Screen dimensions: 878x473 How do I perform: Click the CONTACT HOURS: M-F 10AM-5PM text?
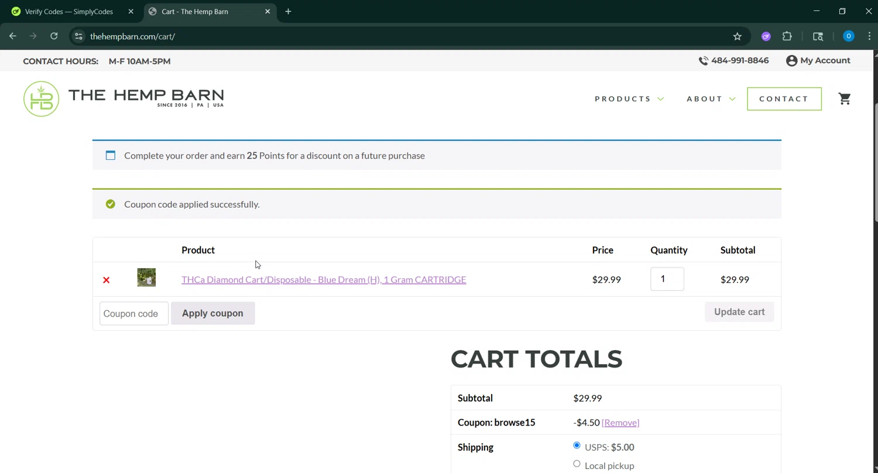tap(97, 61)
